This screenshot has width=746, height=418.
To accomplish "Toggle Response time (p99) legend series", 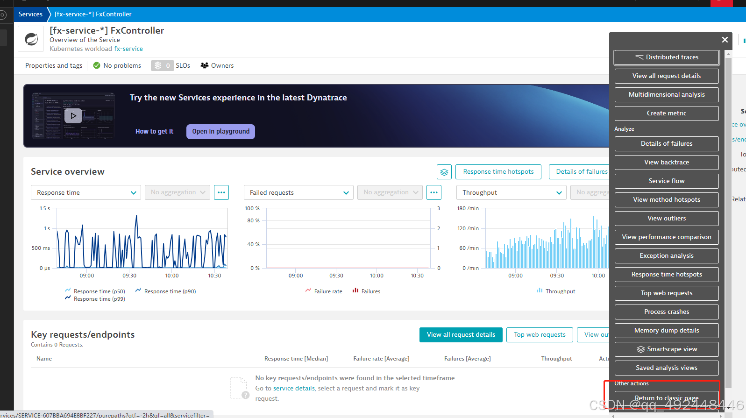I will click(95, 298).
